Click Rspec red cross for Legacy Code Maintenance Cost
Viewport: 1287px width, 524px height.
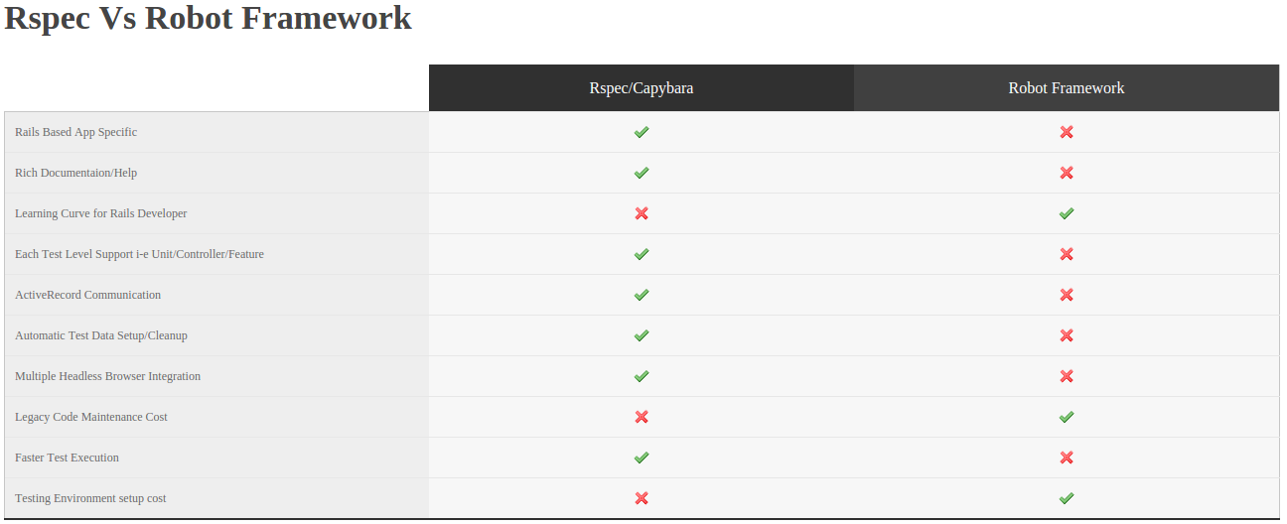tap(642, 417)
